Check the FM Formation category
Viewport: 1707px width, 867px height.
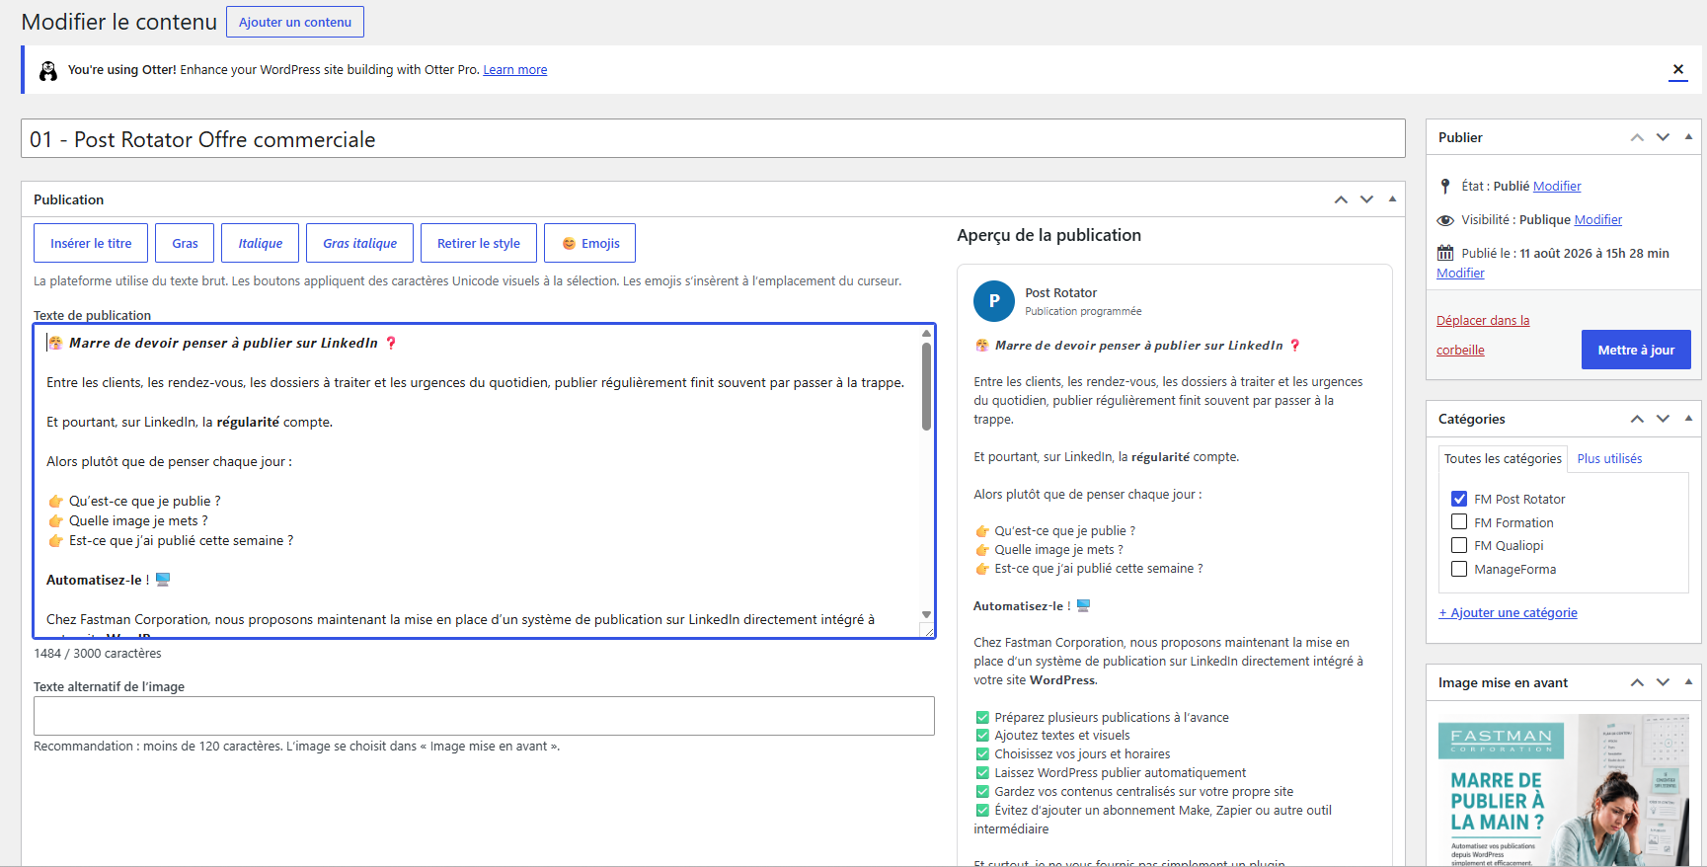1459,522
